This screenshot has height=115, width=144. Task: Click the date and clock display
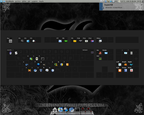(x=134, y=1)
